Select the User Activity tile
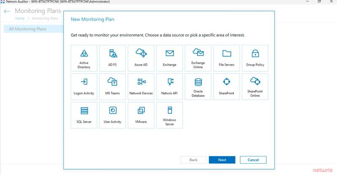 pyautogui.click(x=112, y=115)
